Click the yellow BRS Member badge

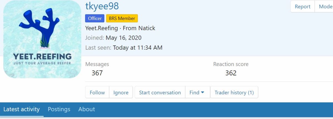tap(122, 19)
